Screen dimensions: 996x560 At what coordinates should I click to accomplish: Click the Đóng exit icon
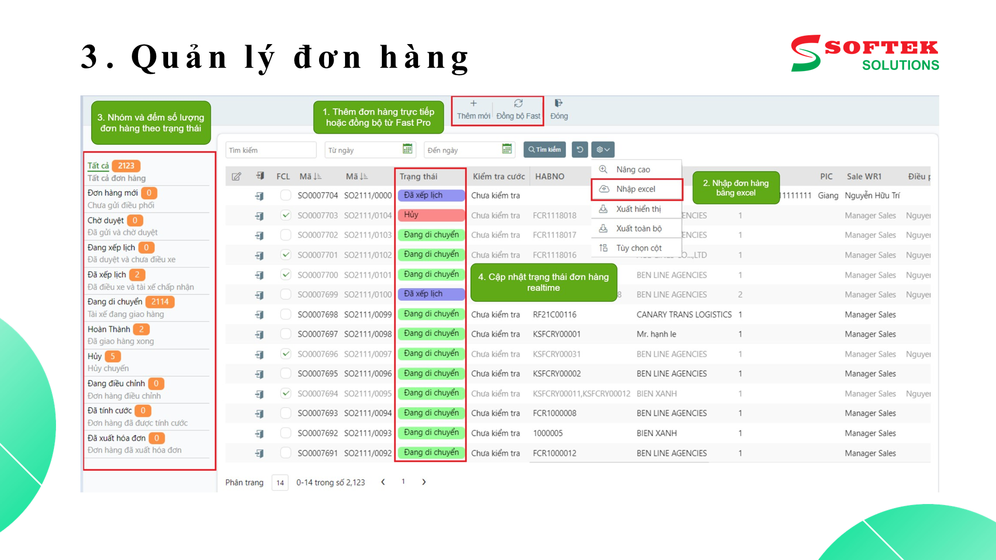click(559, 103)
